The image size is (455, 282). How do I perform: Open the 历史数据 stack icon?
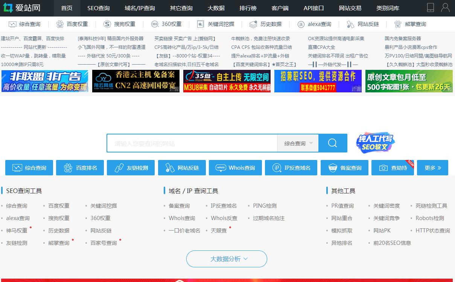pos(253,24)
